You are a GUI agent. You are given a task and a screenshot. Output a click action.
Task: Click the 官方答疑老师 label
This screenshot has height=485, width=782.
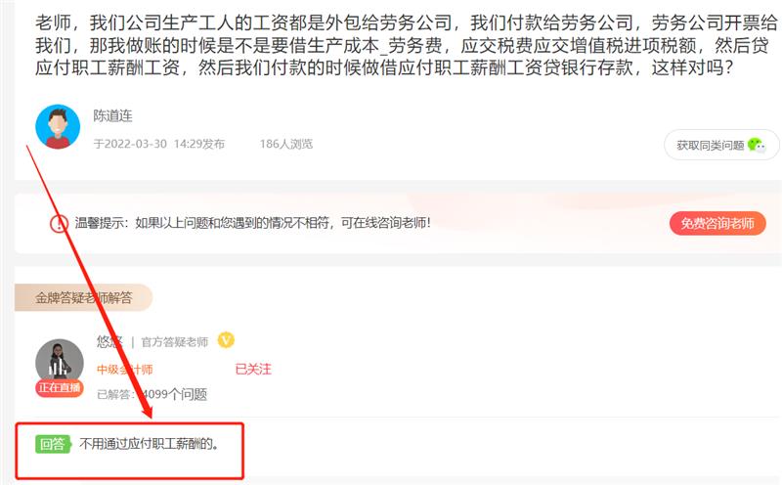pos(175,342)
